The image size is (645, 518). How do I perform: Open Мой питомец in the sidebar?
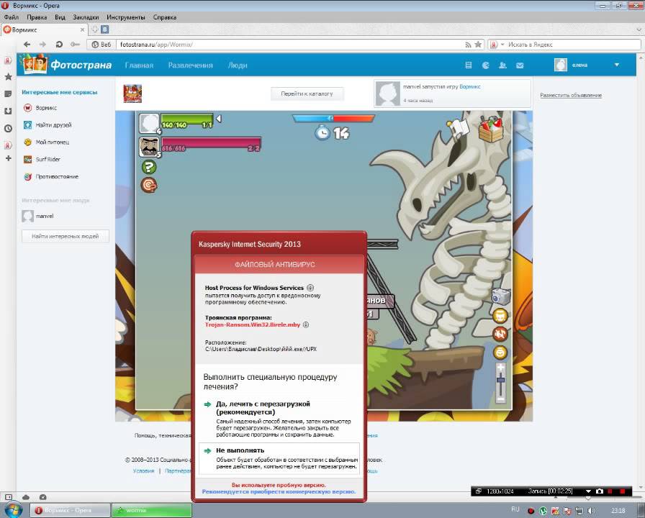pyautogui.click(x=47, y=142)
